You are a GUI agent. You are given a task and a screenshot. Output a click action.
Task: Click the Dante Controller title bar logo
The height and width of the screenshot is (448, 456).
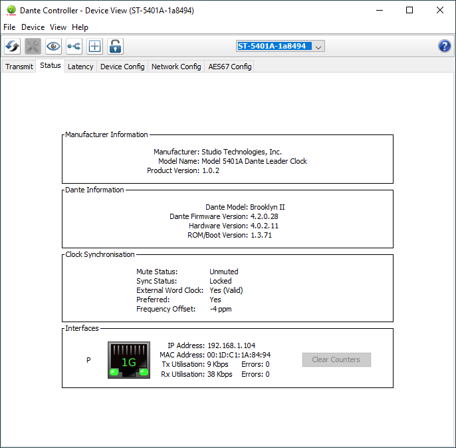[x=11, y=11]
